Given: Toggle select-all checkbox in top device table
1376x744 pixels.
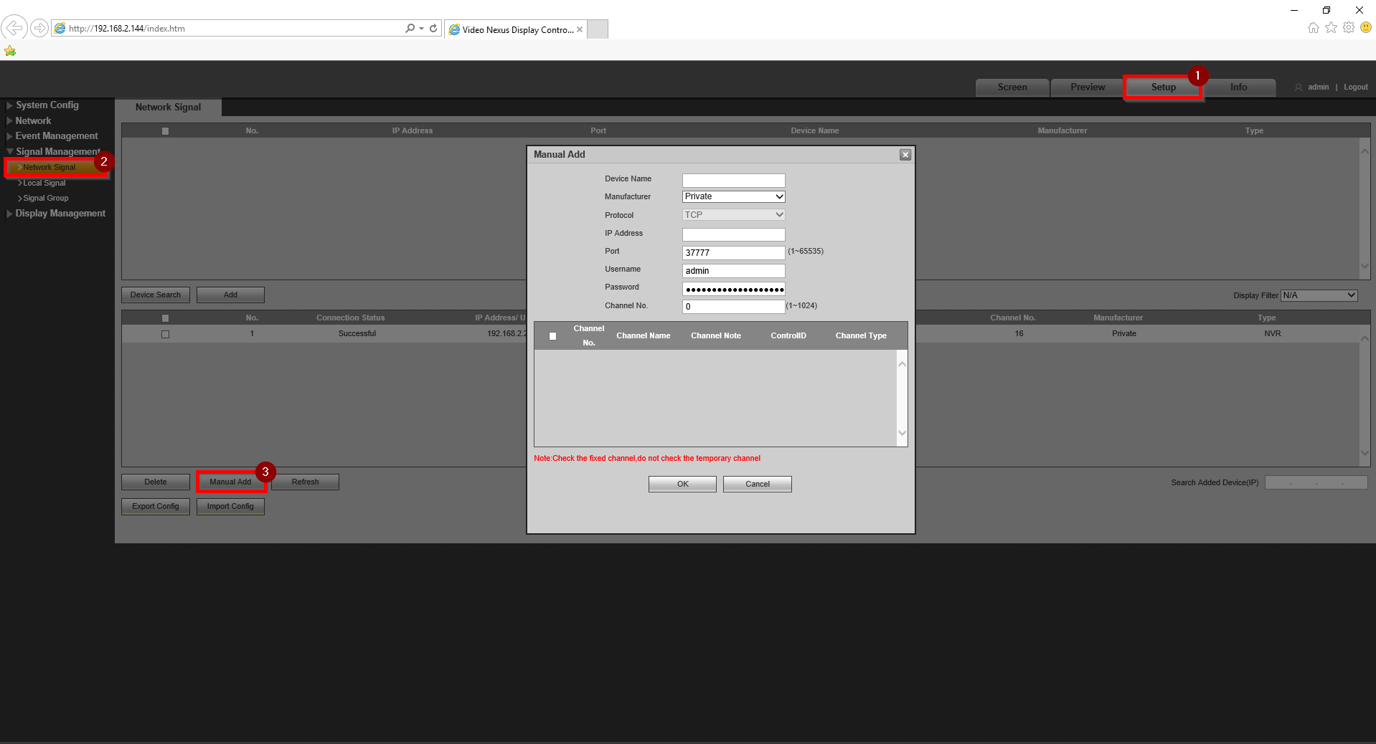Looking at the screenshot, I should [x=165, y=131].
